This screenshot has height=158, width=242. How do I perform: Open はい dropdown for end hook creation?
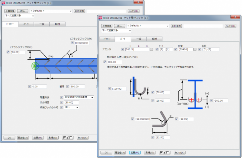72,107
